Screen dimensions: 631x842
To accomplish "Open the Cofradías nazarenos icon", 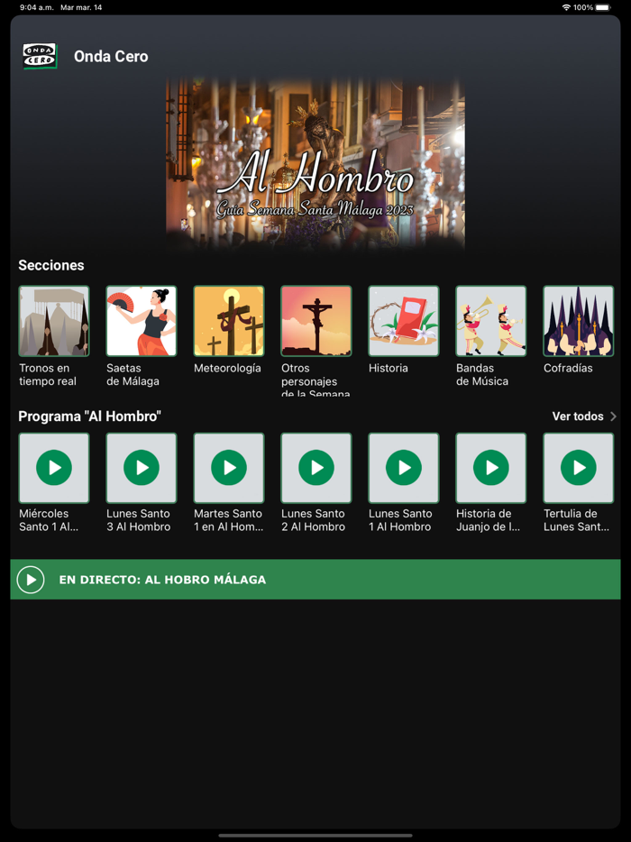I will 579,321.
